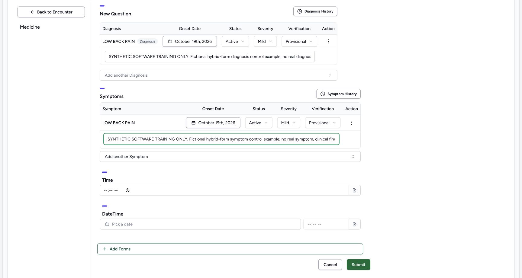Expand diagnosis Verification dropdown showing Provisional
The height and width of the screenshot is (278, 522).
coord(299,41)
